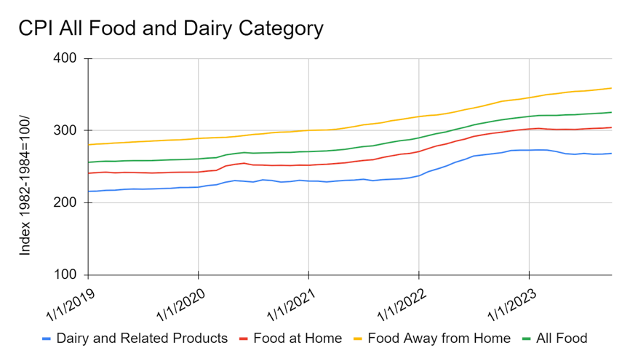Click the Index 1982-1984=100 y-axis title

click(x=25, y=186)
